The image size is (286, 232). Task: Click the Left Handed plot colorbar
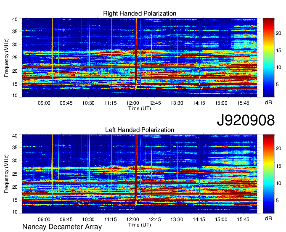[268, 174]
